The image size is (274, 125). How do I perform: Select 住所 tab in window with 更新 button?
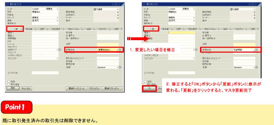click(41, 29)
